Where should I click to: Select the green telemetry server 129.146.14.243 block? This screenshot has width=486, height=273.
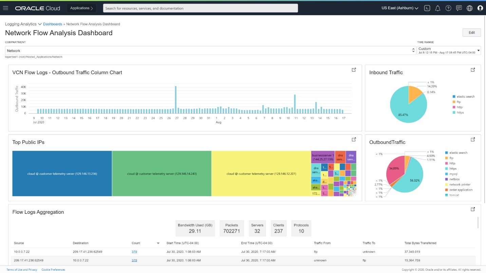[x=161, y=173]
